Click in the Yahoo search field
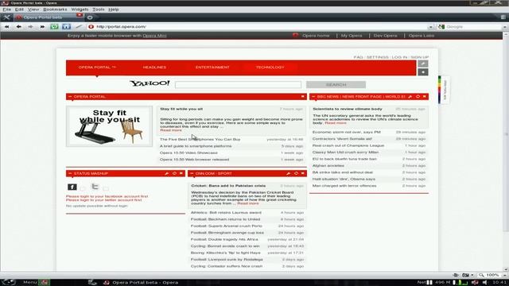 coord(238,85)
